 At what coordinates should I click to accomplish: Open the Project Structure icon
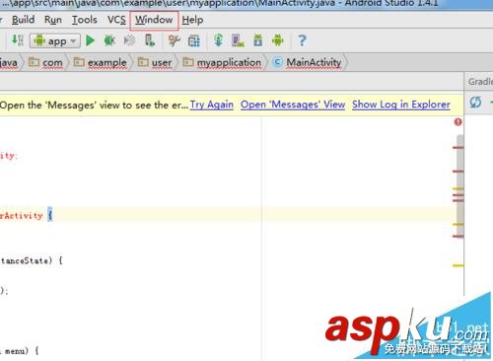click(x=194, y=40)
